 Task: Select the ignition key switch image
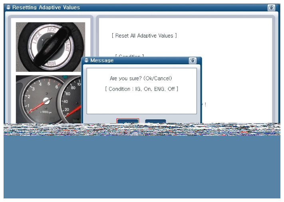coord(50,47)
